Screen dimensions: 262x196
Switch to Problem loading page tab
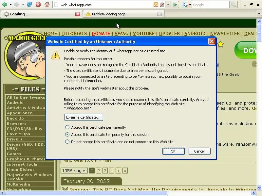tap(124, 14)
